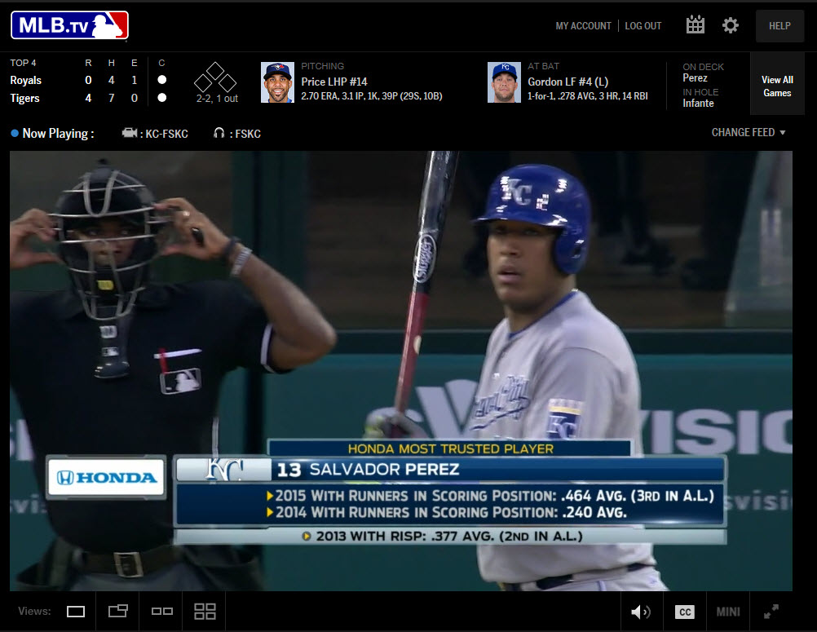Click in-hole batter Infante

[x=698, y=104]
